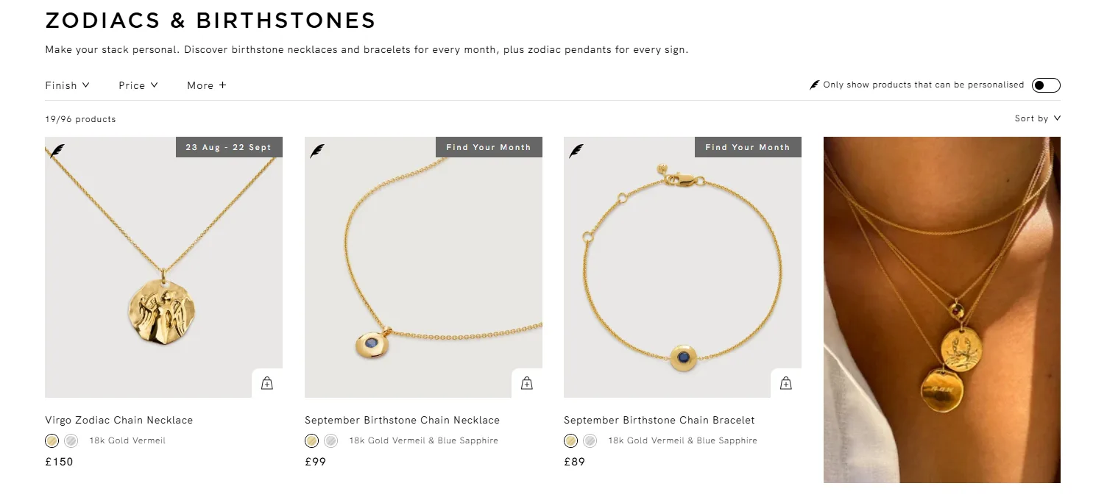
Task: Click the Sort by chevron icon
Action: [1057, 118]
